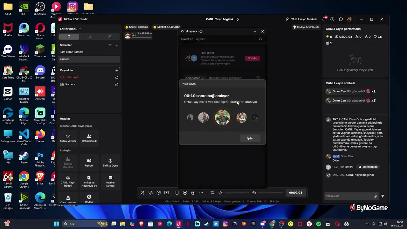The height and width of the screenshot is (229, 407).
Task: Open Anket ve Hediyeyle oy tool
Action: click(x=89, y=181)
